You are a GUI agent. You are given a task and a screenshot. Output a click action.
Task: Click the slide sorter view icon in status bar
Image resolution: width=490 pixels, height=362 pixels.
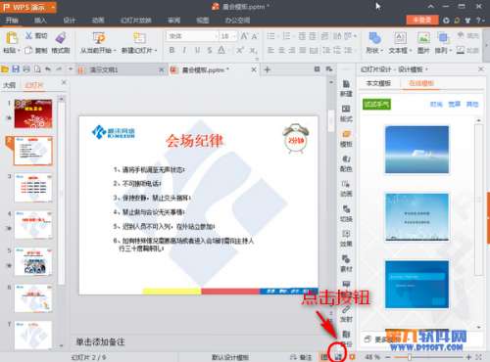click(338, 357)
